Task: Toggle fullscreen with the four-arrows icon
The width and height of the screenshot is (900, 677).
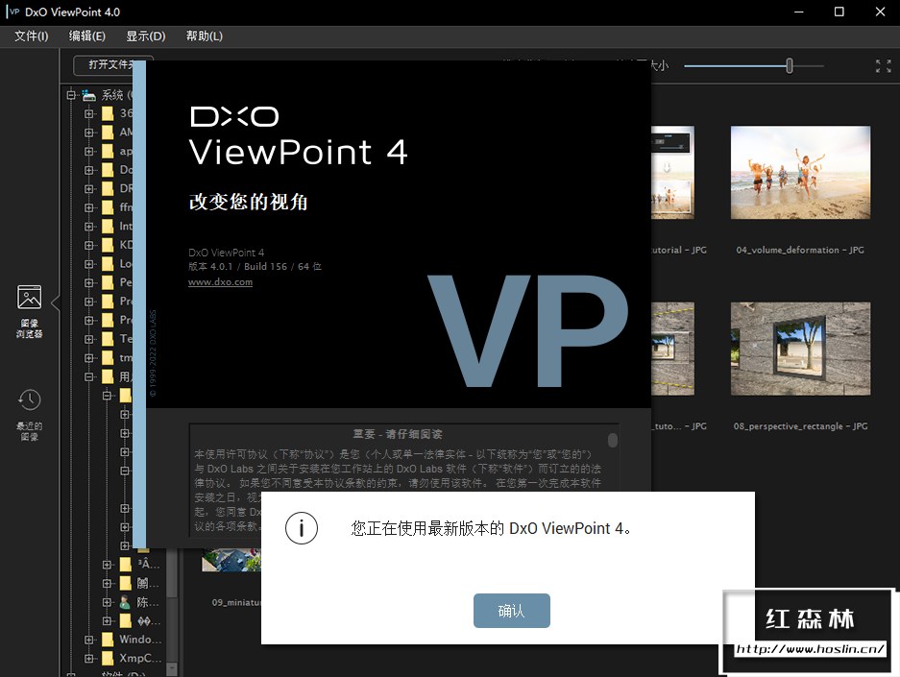Action: tap(884, 66)
